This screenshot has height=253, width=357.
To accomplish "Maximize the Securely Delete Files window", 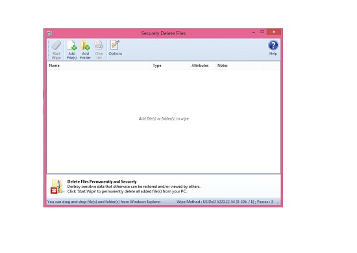I will tap(262, 32).
